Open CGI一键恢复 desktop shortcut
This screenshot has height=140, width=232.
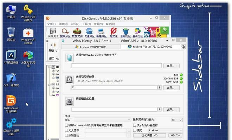click(x=11, y=80)
